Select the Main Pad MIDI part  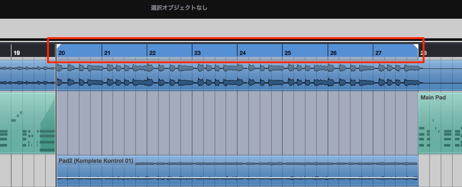pos(440,123)
